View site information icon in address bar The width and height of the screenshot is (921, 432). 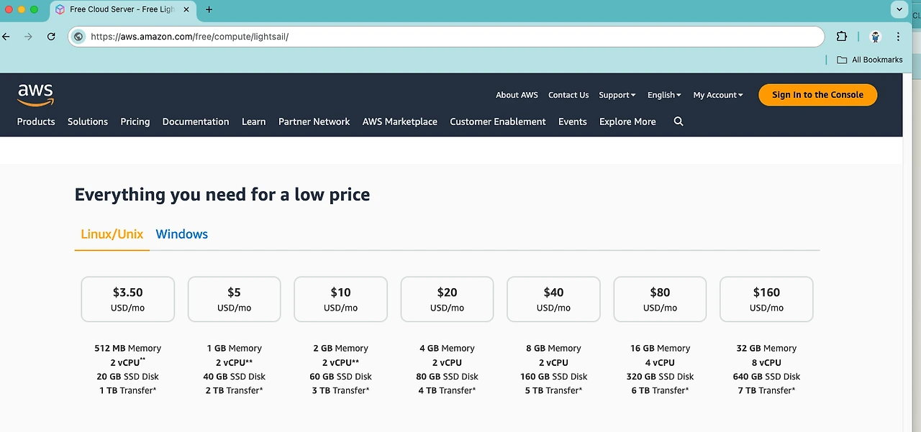click(78, 37)
